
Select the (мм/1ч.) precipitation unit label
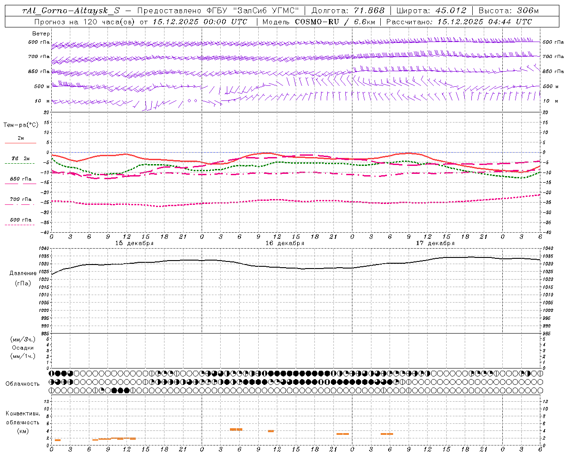(23, 356)
